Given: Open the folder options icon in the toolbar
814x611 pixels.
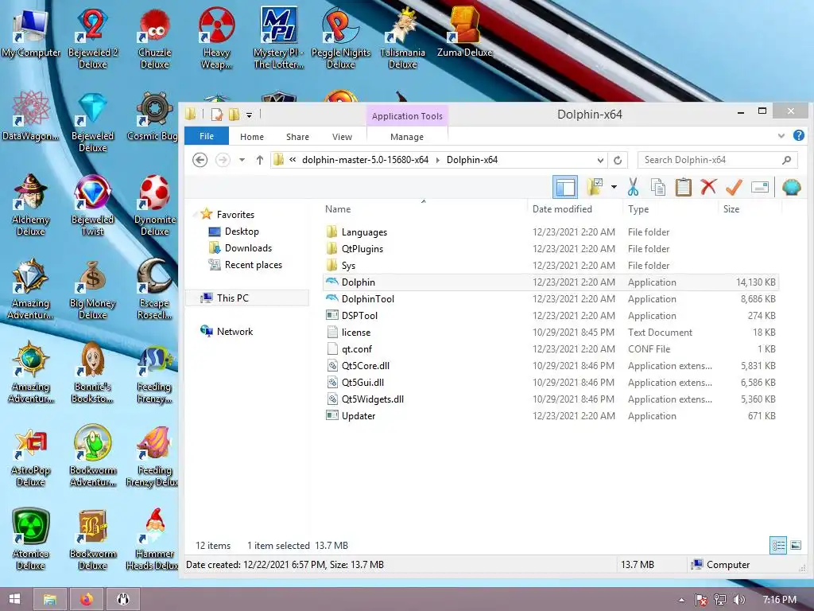Looking at the screenshot, I should 595,187.
